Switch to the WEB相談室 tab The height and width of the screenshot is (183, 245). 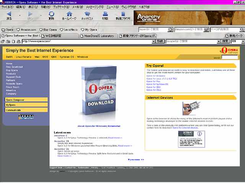[x=59, y=36]
